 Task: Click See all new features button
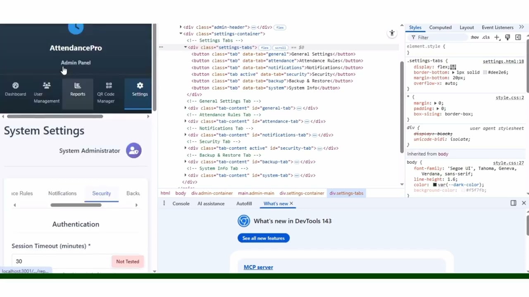(x=263, y=238)
